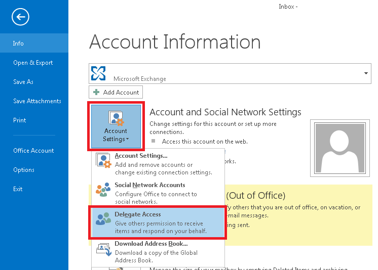The image size is (378, 270).
Task: Click the Account Settings menu entry icon
Action: (x=103, y=161)
